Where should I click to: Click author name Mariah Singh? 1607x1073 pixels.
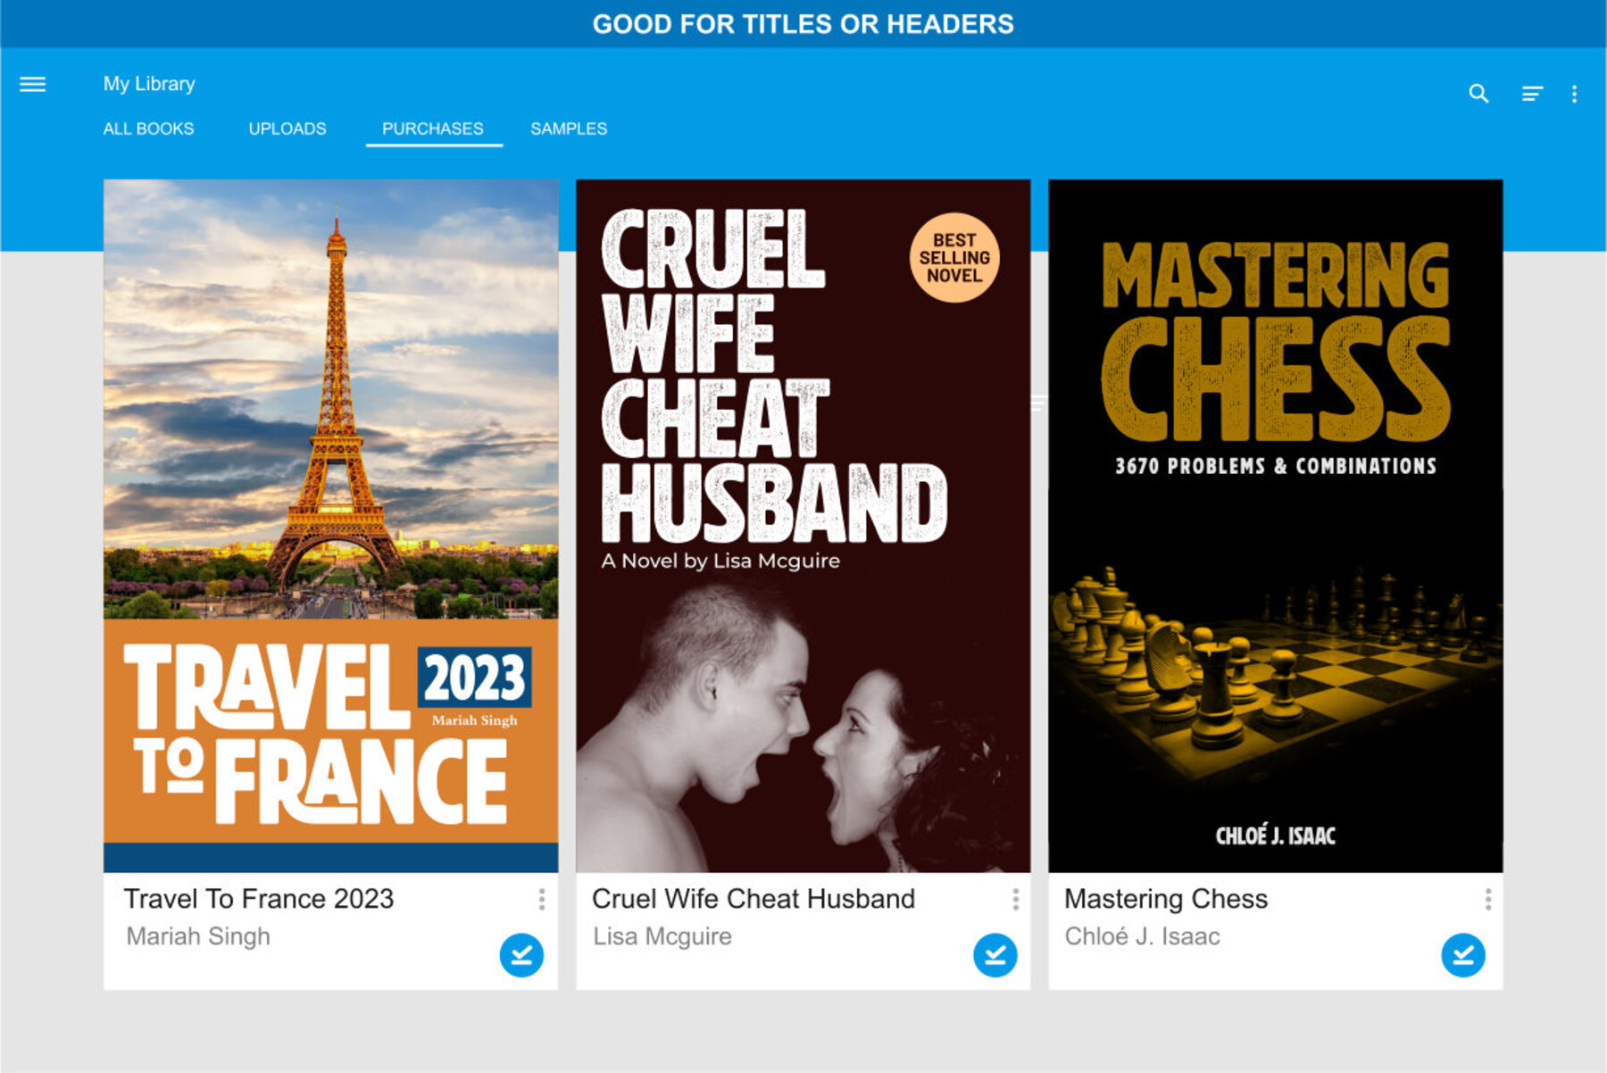(x=198, y=936)
